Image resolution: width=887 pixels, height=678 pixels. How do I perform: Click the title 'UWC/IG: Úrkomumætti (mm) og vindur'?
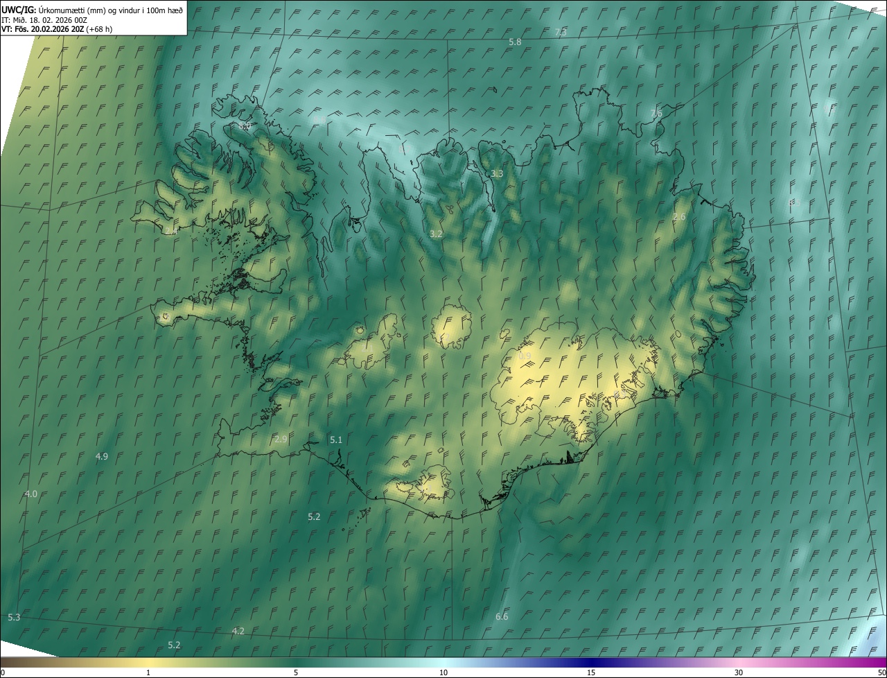pos(92,9)
